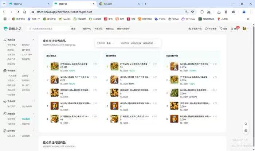
Task: Click the 搜索 search button
Action: (73, 29)
